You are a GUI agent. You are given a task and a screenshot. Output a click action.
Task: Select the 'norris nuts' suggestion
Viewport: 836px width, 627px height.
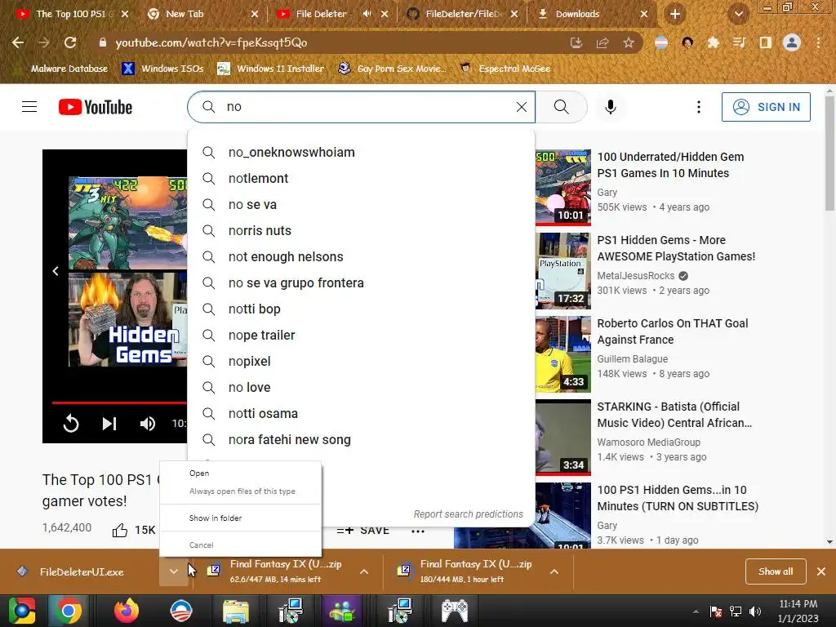[x=361, y=231]
